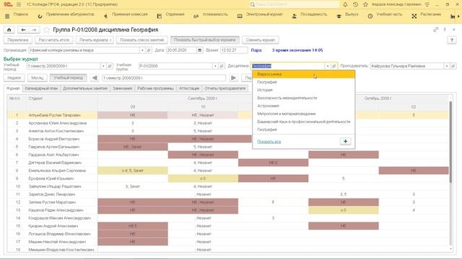Switch to Календарный план tab
The width and height of the screenshot is (462, 259).
41,88
